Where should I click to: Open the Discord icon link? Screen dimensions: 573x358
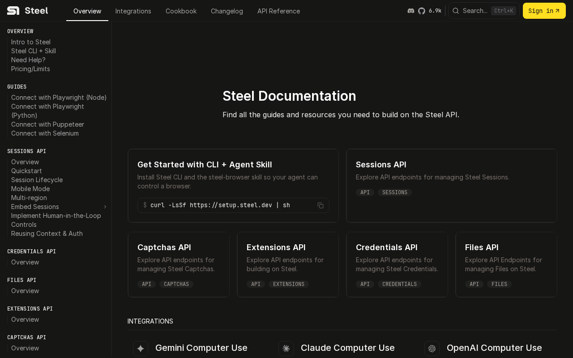click(x=411, y=11)
